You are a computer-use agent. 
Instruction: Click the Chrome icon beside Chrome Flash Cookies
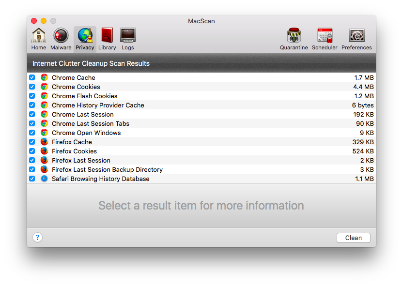(x=44, y=96)
